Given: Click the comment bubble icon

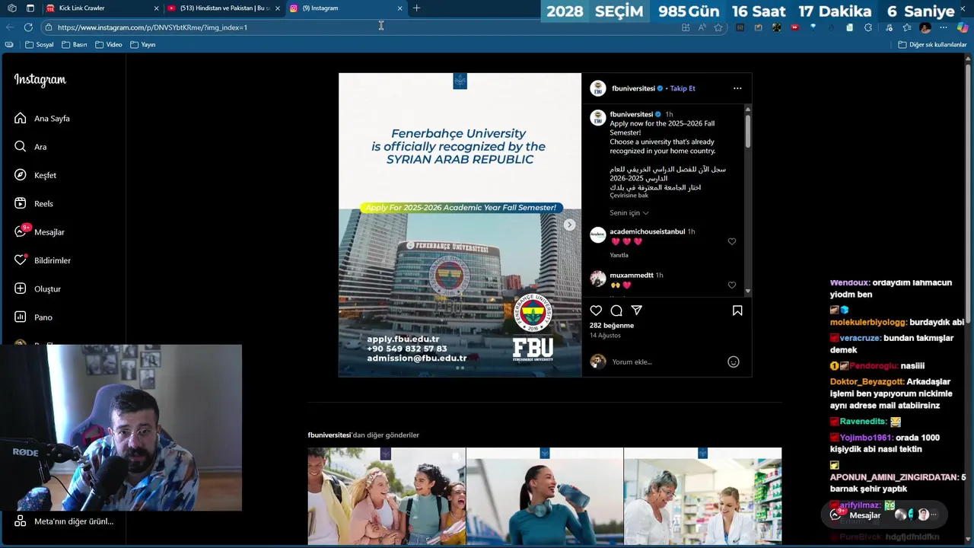Looking at the screenshot, I should click(x=616, y=311).
